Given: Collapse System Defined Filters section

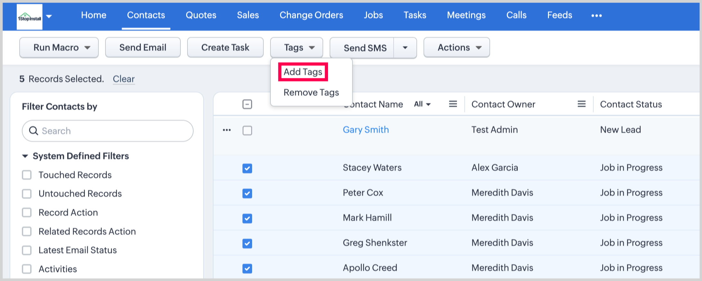Looking at the screenshot, I should tap(25, 156).
